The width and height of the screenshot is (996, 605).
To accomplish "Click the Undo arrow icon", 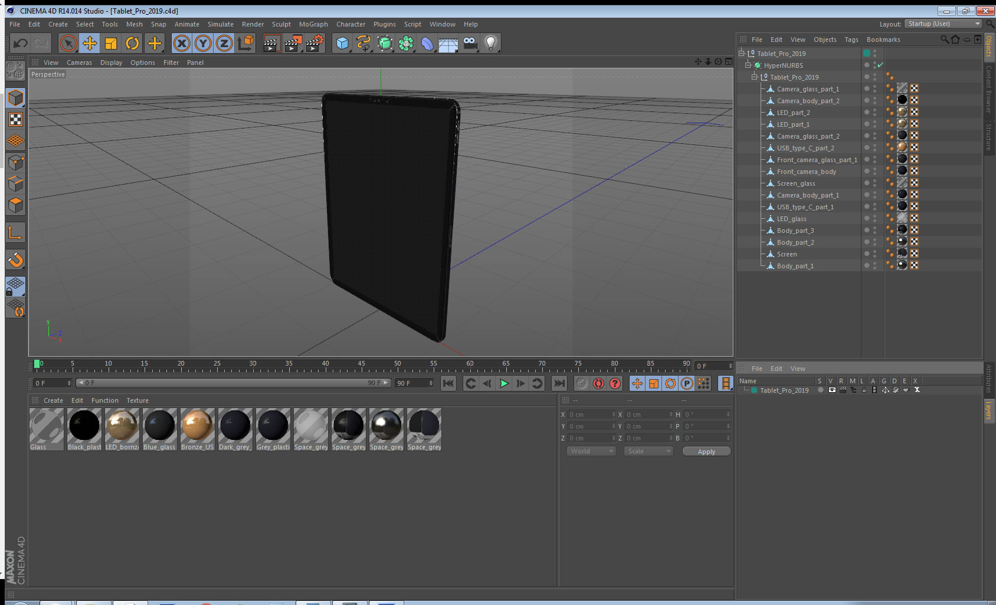I will click(21, 43).
